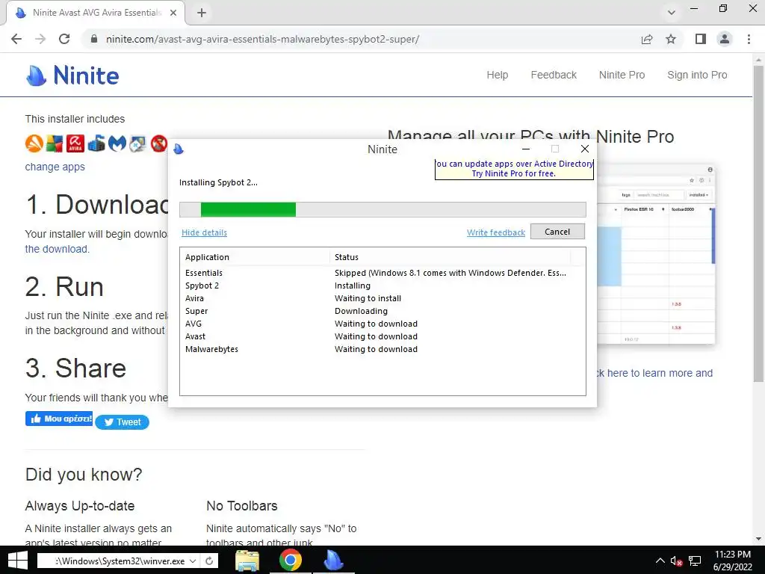Image resolution: width=765 pixels, height=574 pixels.
Task: Click the Spybot 2 icon
Action: click(x=138, y=143)
